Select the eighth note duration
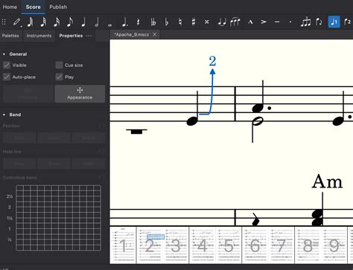 coord(70,22)
